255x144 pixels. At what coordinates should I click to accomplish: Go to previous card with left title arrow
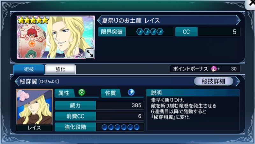pos(99,20)
